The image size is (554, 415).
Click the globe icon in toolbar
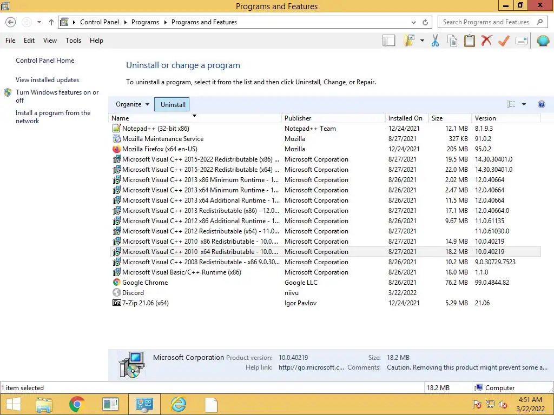tap(543, 41)
